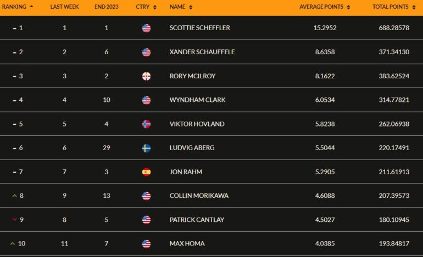Click the Northern Ireland flag beside Rory McIlroy

coord(146,76)
